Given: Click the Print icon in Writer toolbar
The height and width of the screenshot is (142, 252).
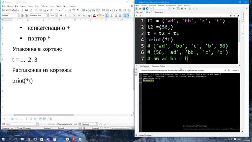Looking at the screenshot, I should 26,10.
